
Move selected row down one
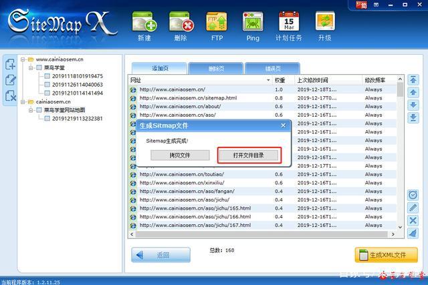[413, 105]
